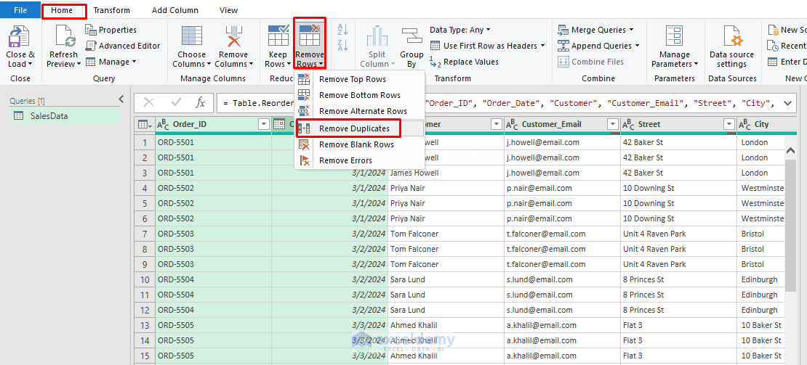Open the Order_ID column filter dropdown
This screenshot has width=807, height=365.
pos(264,124)
